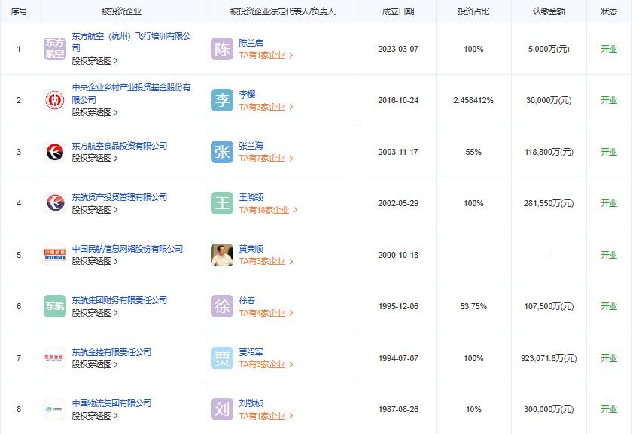Expand 股权穿透图 under 东方航空食品投资有限公司

pyautogui.click(x=94, y=158)
